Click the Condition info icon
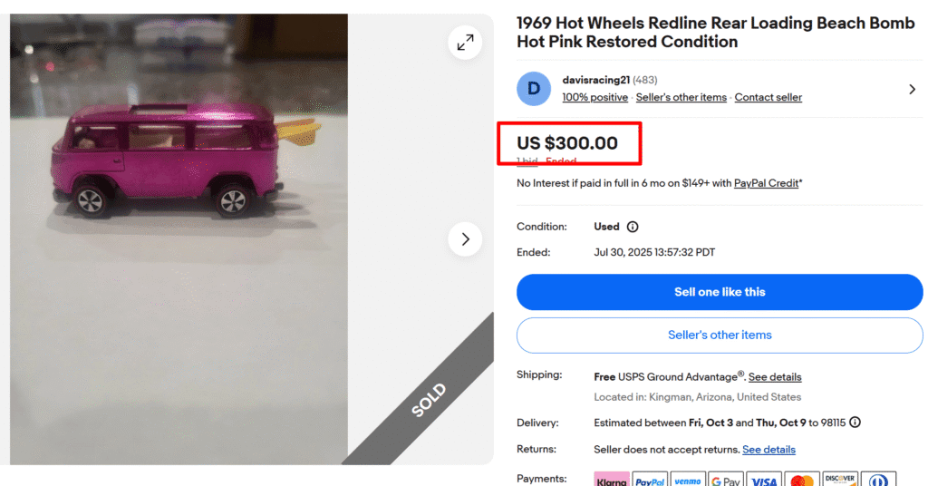Viewport: 928px width, 486px height. click(x=633, y=227)
